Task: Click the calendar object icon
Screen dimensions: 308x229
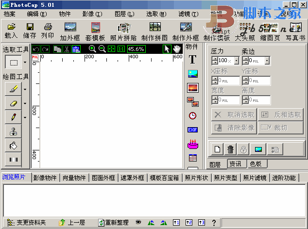Action: click(193, 158)
